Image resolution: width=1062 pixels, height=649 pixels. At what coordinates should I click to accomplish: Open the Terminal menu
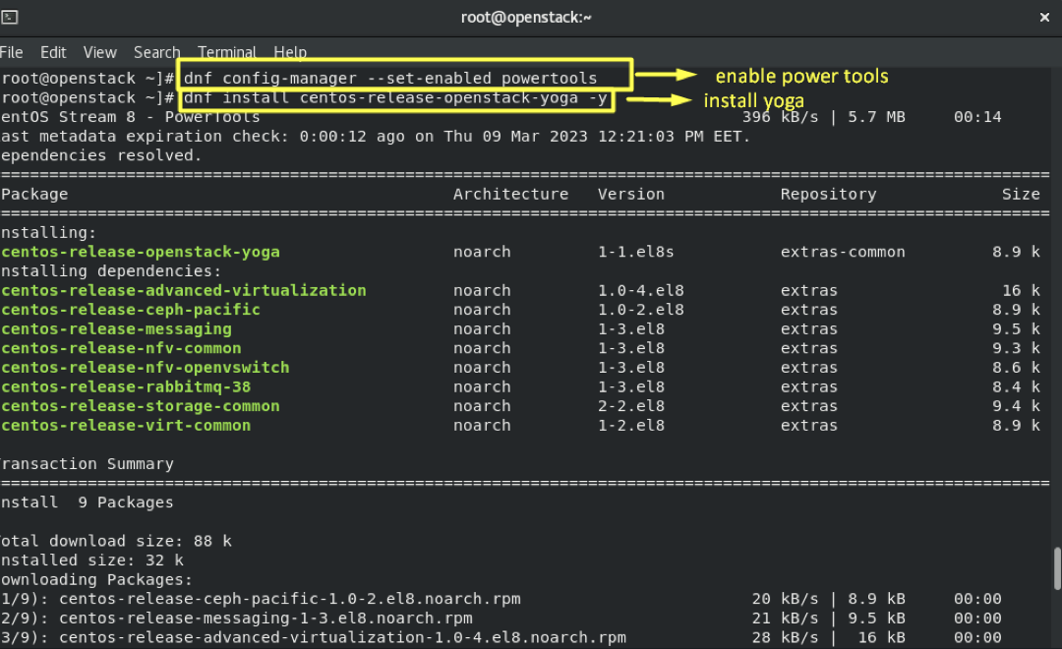227,52
